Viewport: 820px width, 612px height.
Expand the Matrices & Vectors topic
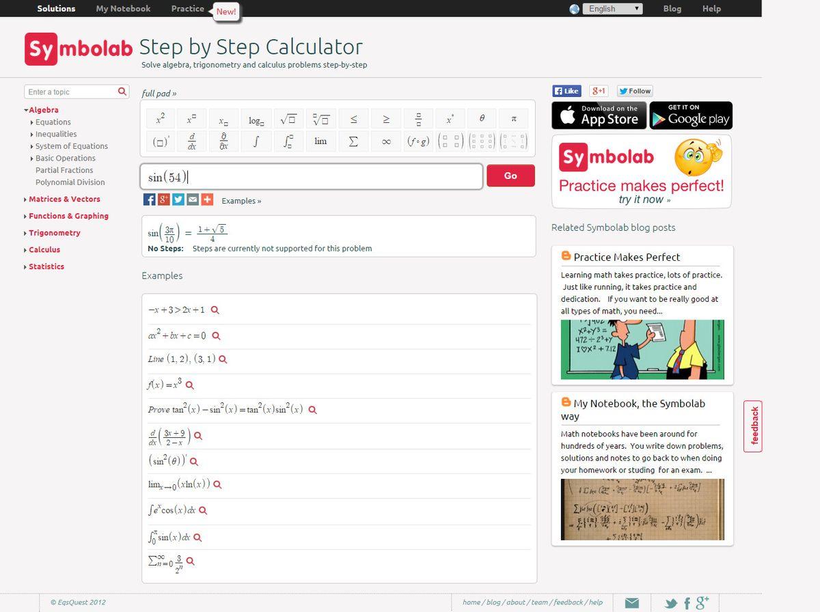tap(64, 199)
